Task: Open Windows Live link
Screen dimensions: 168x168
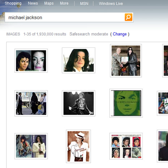Action: point(111,4)
